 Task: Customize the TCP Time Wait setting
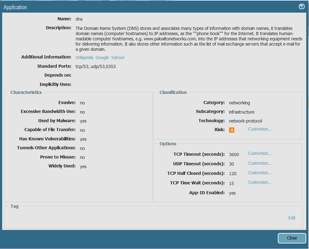click(260, 182)
